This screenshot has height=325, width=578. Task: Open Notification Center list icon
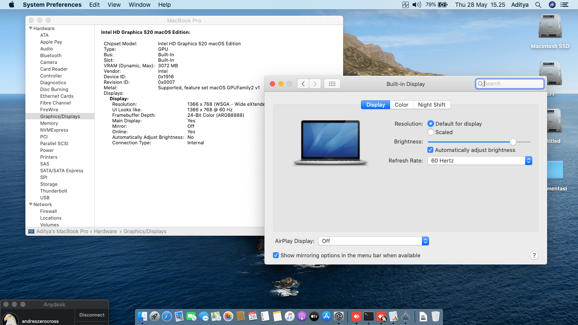564,5
